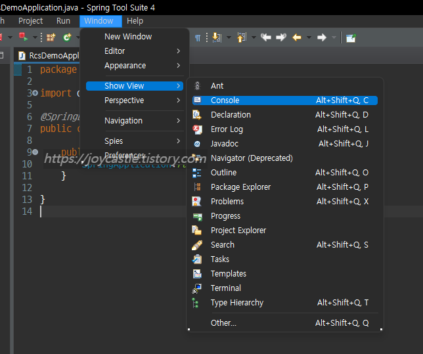The height and width of the screenshot is (354, 423).
Task: Click the Declaration view icon
Action: pos(197,115)
